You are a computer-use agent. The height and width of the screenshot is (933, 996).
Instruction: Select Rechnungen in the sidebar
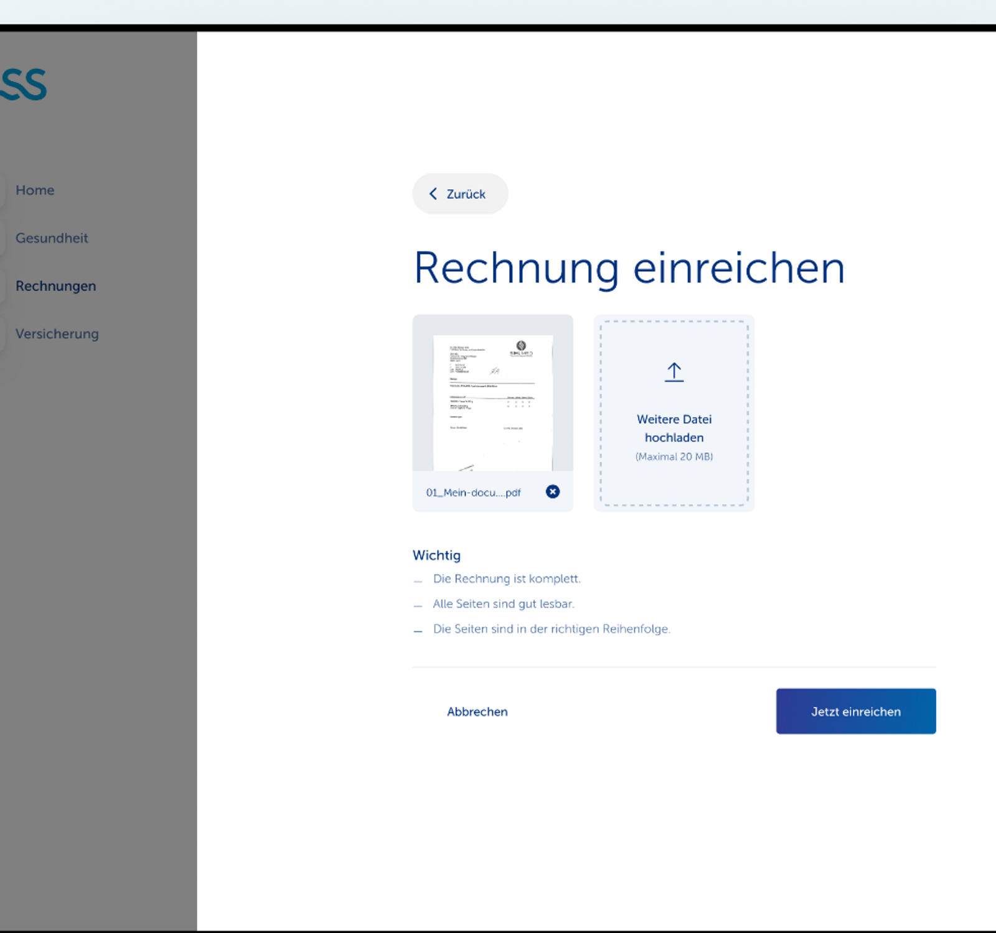click(55, 285)
